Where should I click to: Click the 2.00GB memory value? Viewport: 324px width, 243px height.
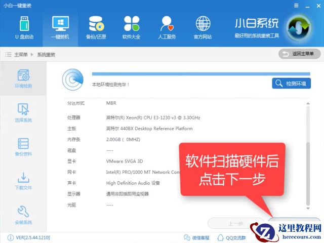pyautogui.click(x=123, y=140)
